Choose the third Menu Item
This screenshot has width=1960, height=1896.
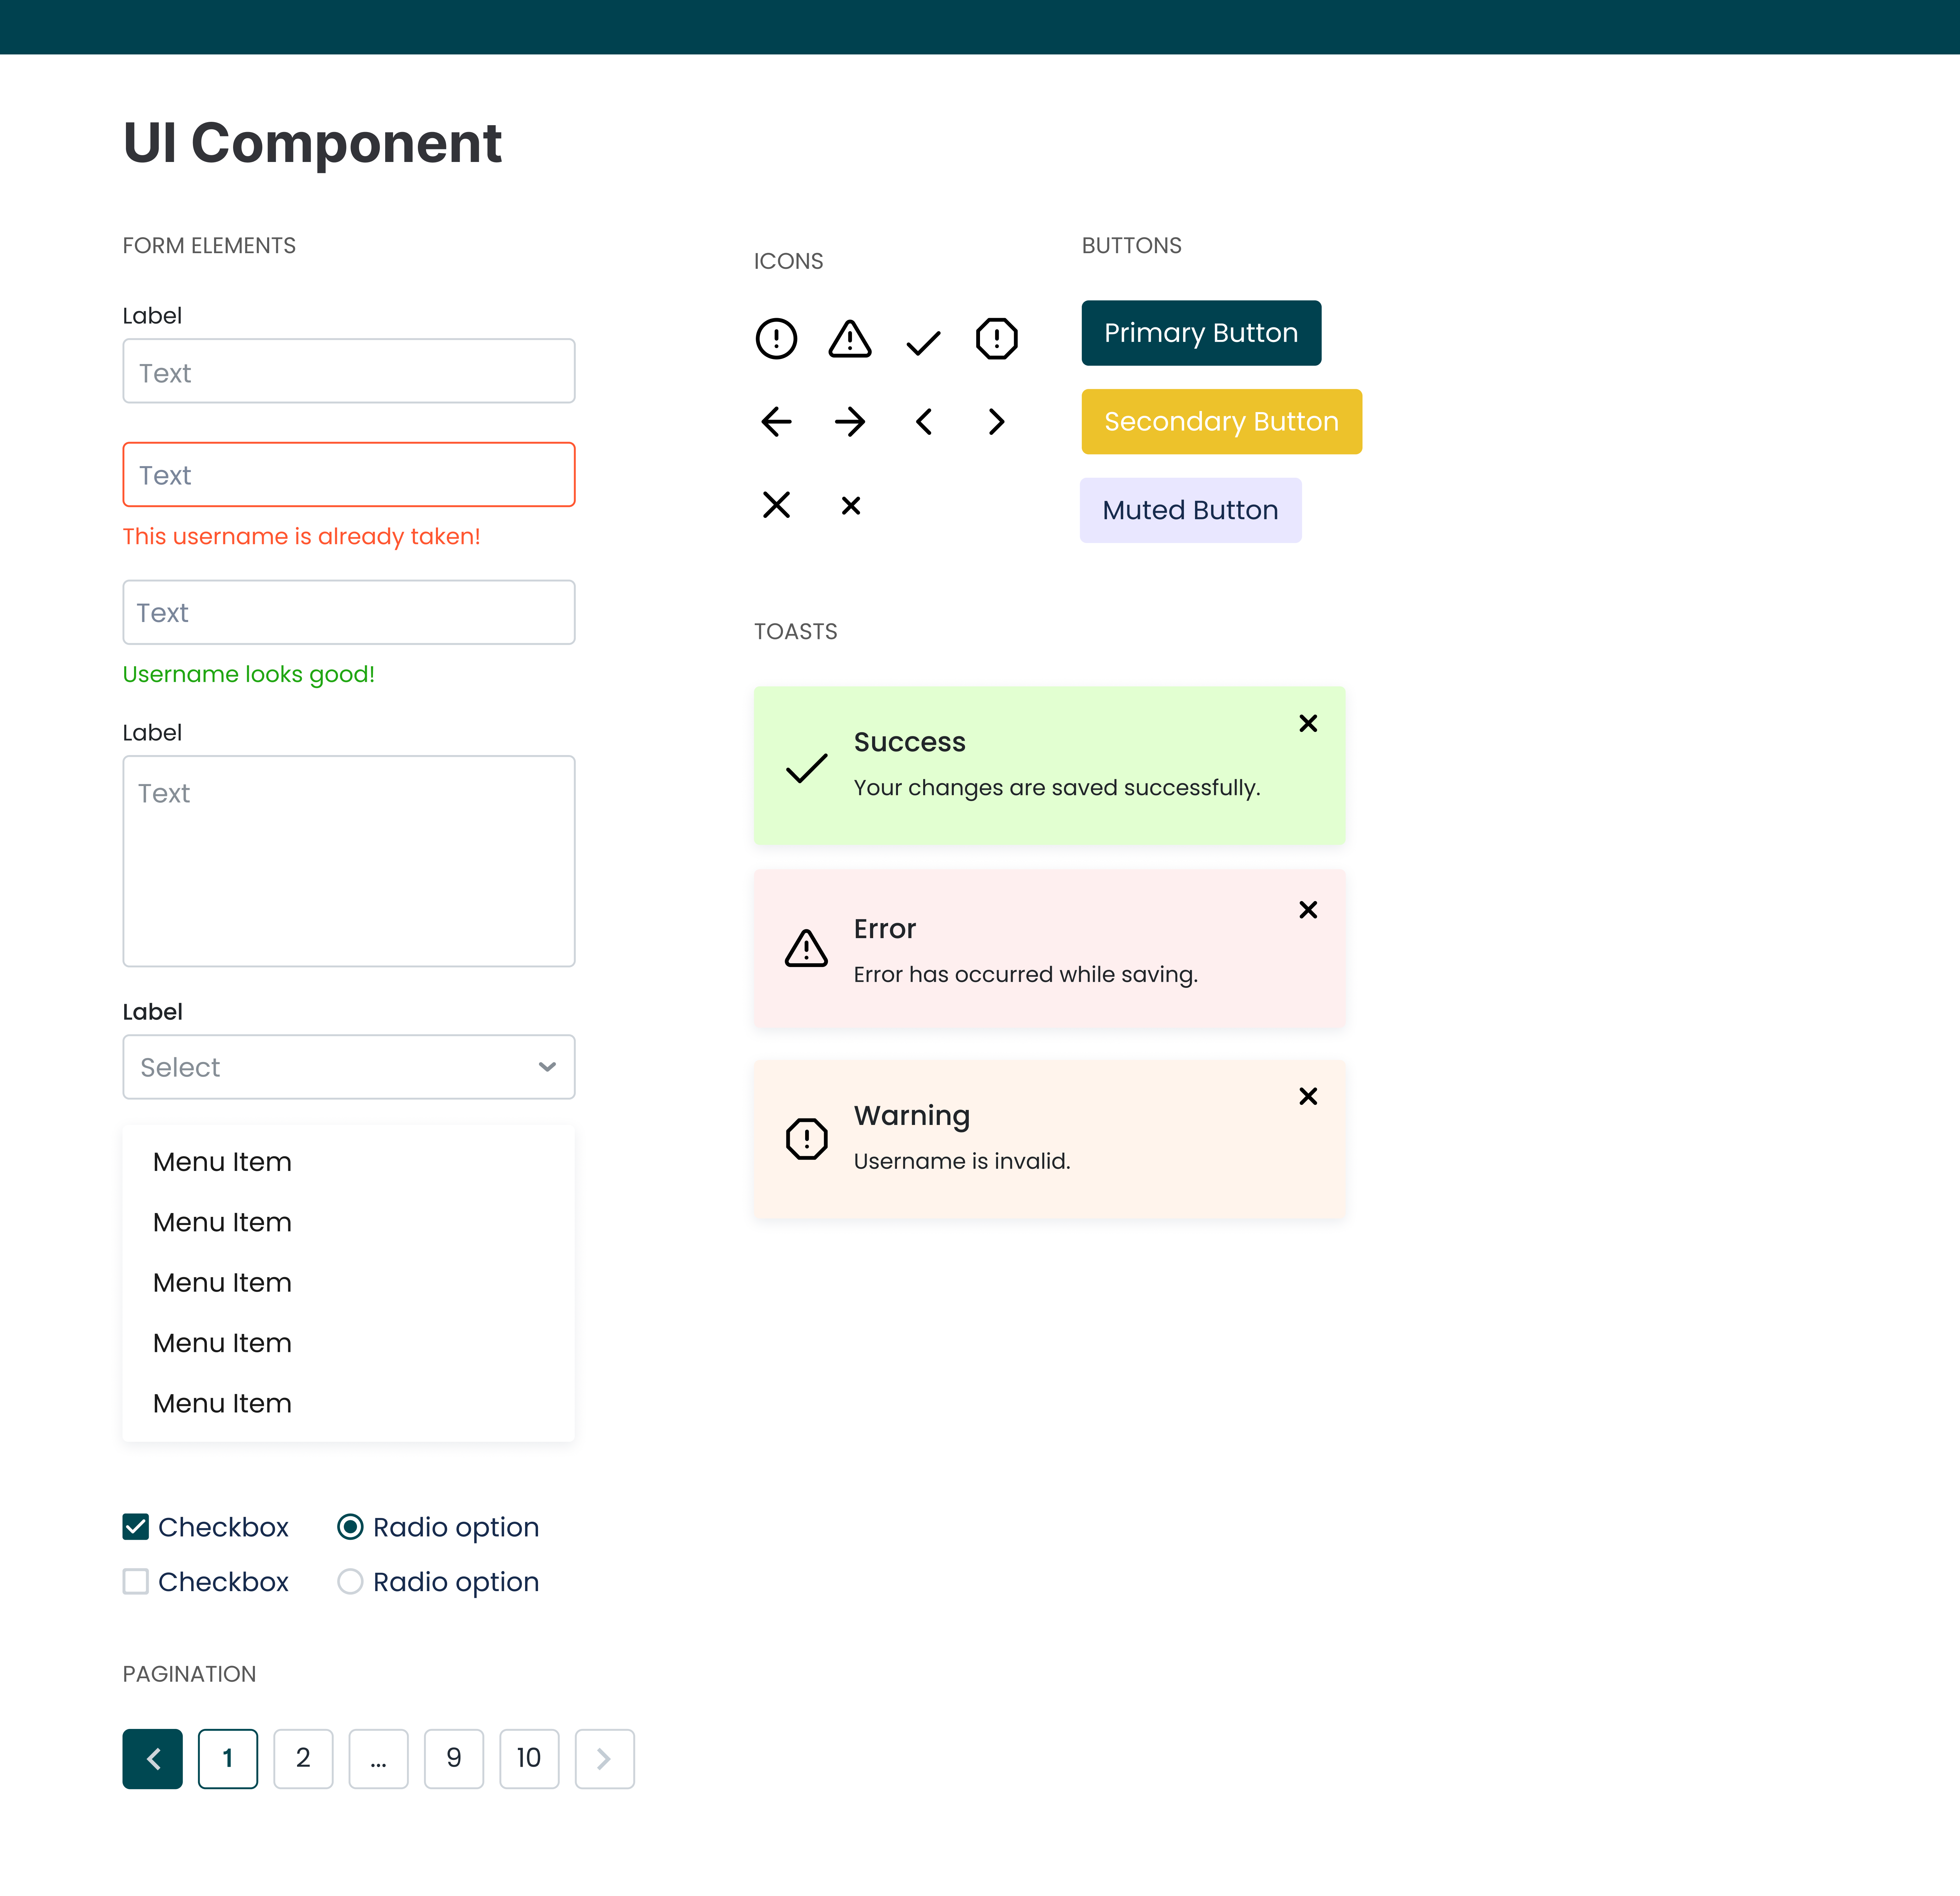pos(349,1283)
